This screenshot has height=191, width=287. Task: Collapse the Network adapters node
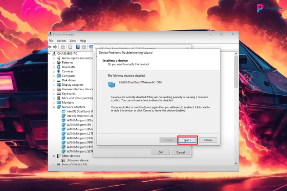54,107
